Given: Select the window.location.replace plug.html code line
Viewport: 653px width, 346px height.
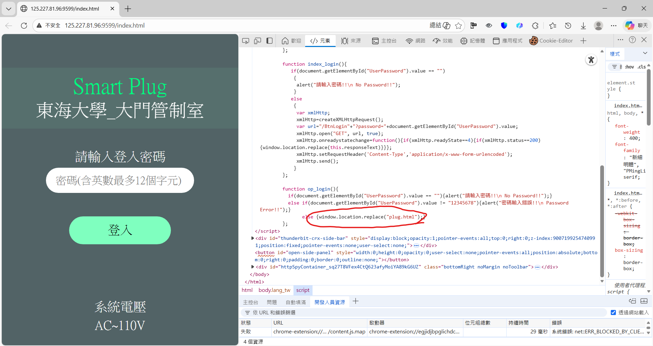Looking at the screenshot, I should (363, 217).
